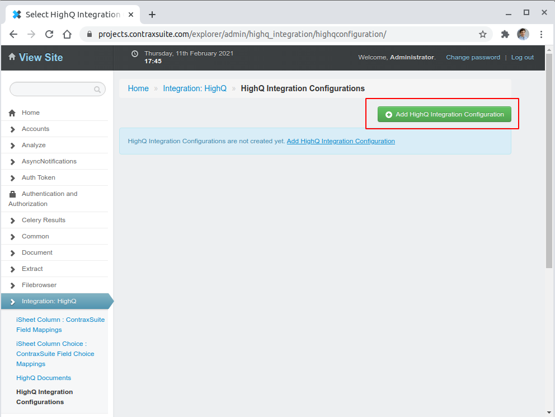Click the scrollbar down arrow
Image resolution: width=555 pixels, height=417 pixels.
549,413
